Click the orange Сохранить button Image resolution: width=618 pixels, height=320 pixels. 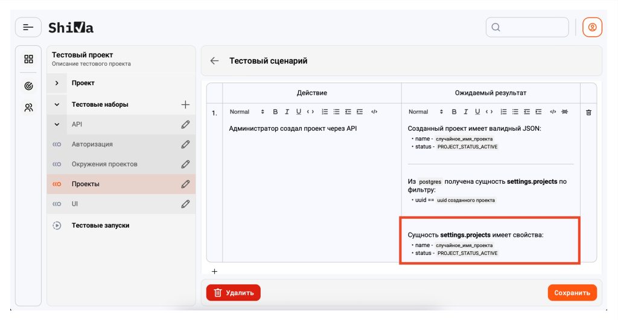point(572,293)
